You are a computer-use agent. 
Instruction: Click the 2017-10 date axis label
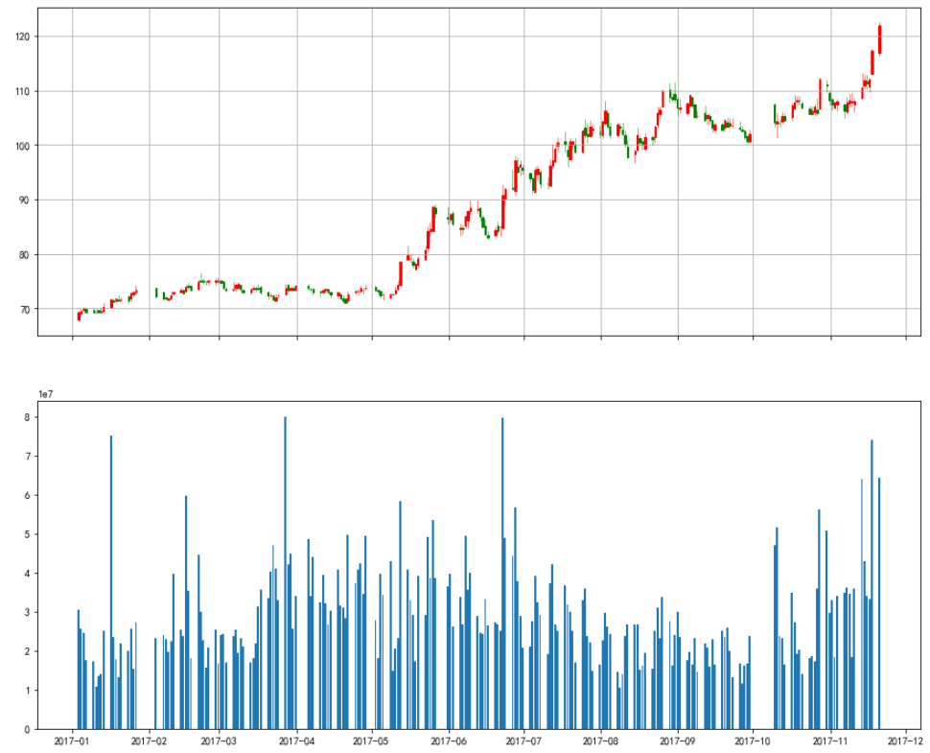[753, 741]
